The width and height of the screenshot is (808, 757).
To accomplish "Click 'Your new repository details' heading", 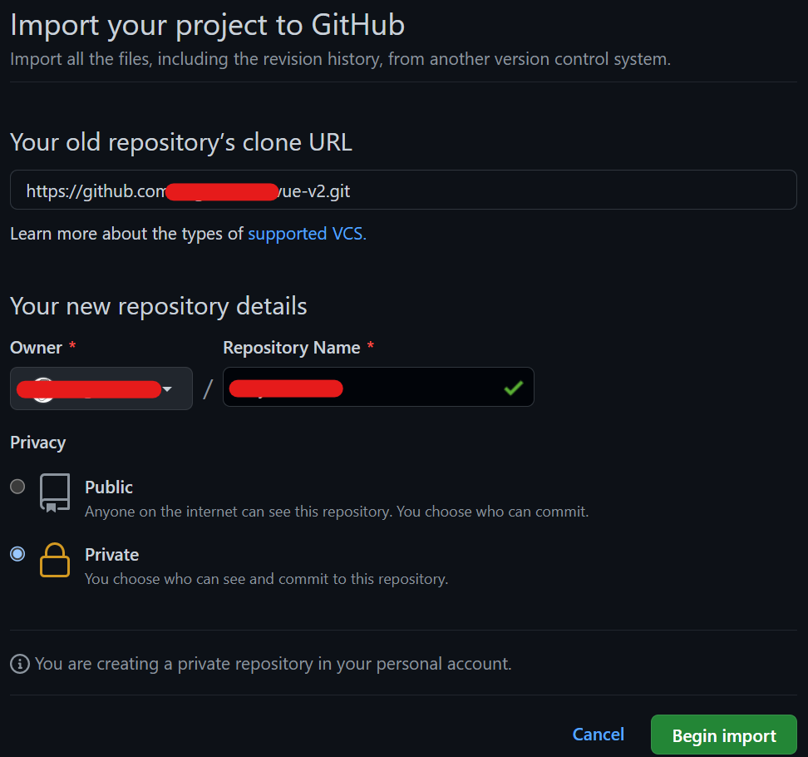I will pyautogui.click(x=159, y=306).
